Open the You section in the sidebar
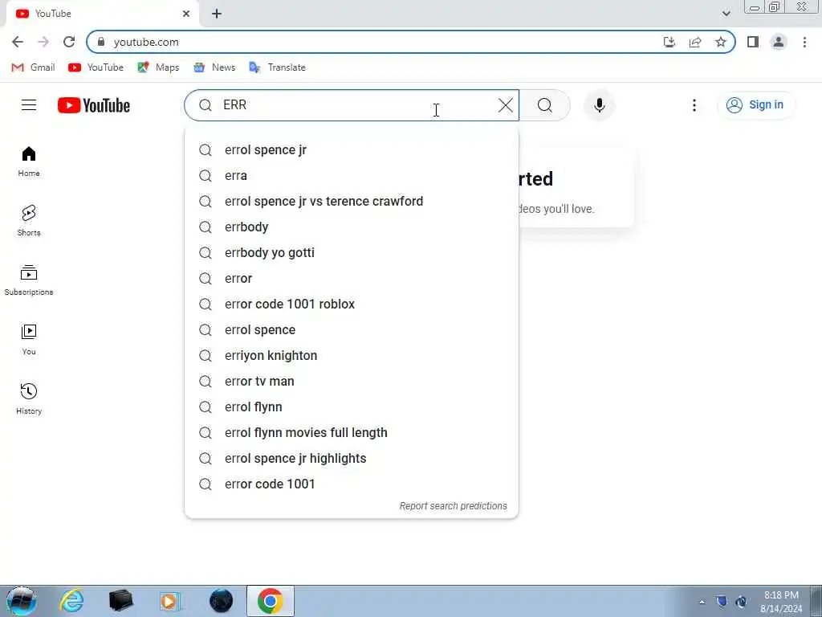 coord(29,340)
